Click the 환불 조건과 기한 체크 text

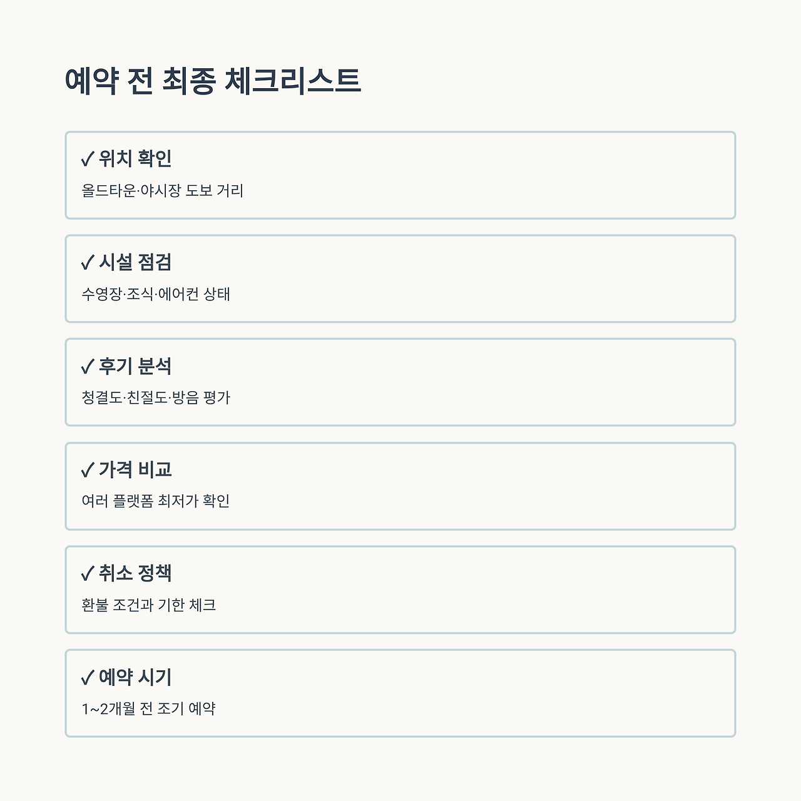(x=149, y=605)
